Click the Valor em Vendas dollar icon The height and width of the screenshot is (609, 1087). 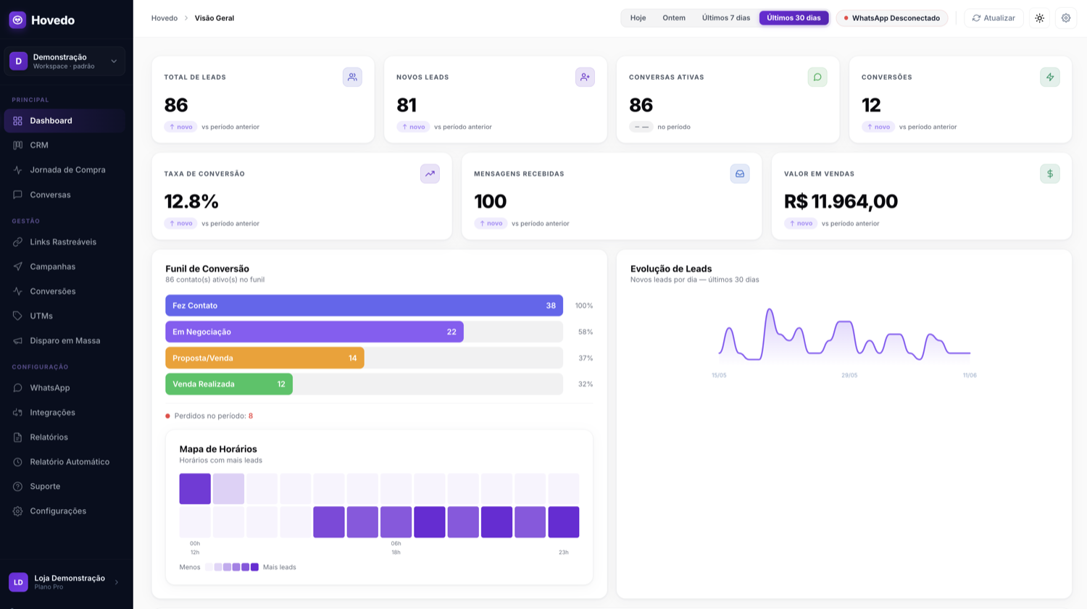(1050, 174)
